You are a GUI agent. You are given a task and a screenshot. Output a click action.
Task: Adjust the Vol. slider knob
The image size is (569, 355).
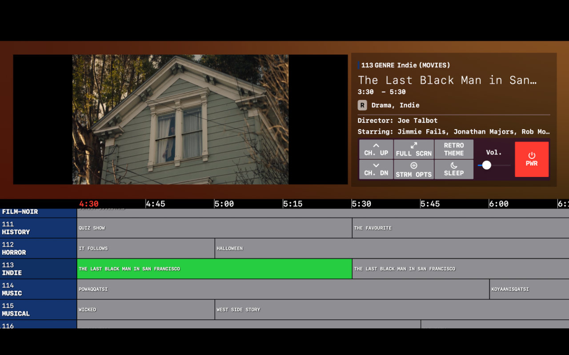point(487,165)
